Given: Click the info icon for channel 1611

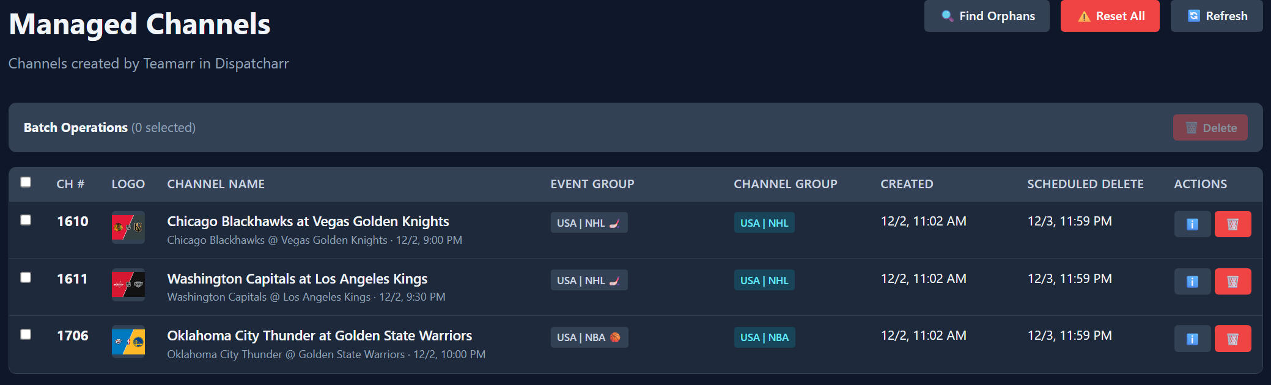Looking at the screenshot, I should click(1192, 282).
